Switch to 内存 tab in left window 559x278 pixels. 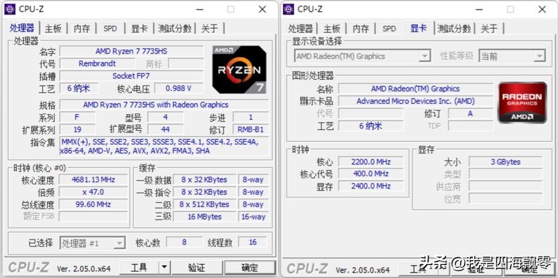pyautogui.click(x=82, y=28)
